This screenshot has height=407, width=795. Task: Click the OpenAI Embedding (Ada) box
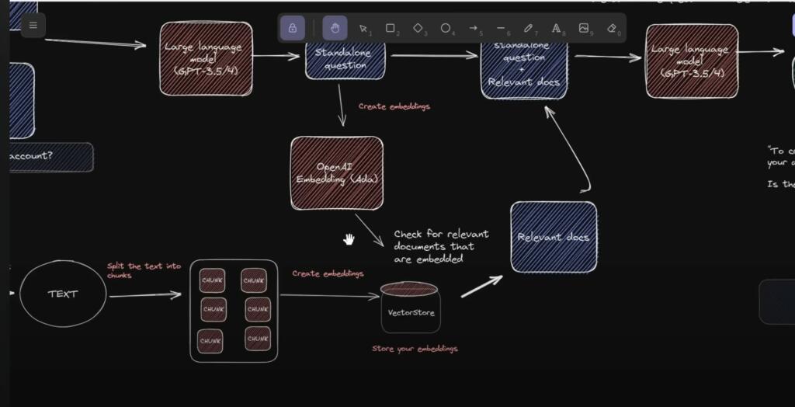coord(337,172)
